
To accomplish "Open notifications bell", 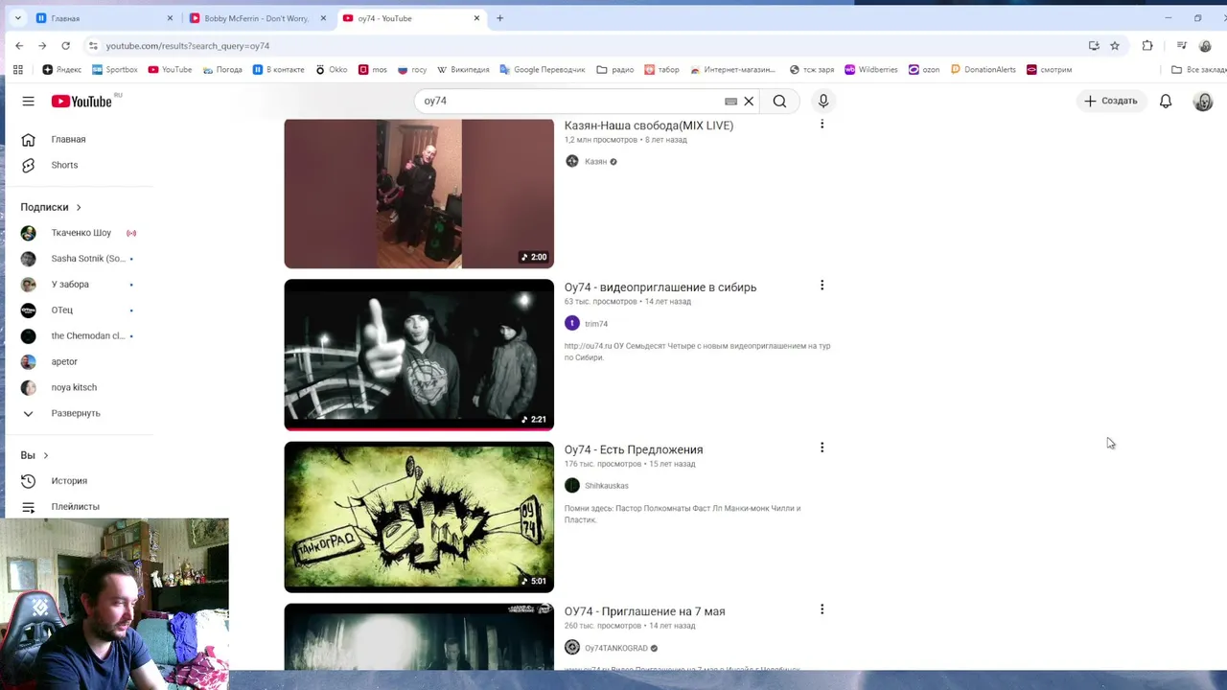I will (1166, 101).
